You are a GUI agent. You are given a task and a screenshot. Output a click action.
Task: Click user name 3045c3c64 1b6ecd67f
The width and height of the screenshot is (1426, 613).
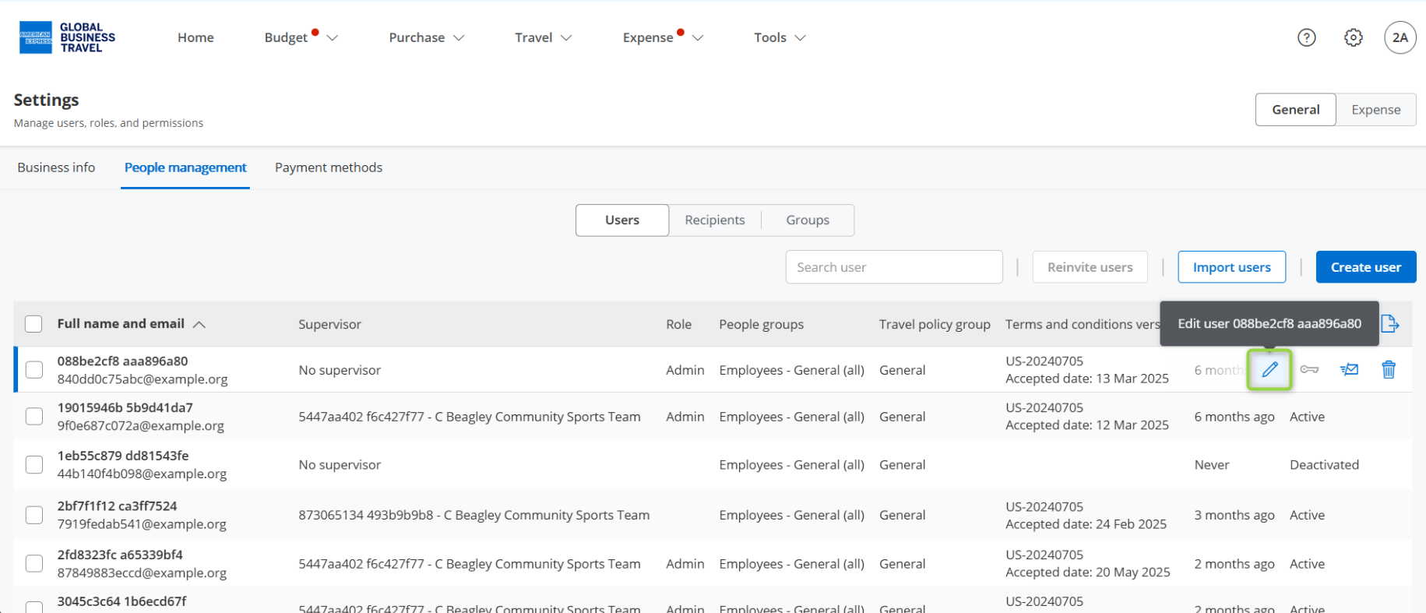coord(121,601)
